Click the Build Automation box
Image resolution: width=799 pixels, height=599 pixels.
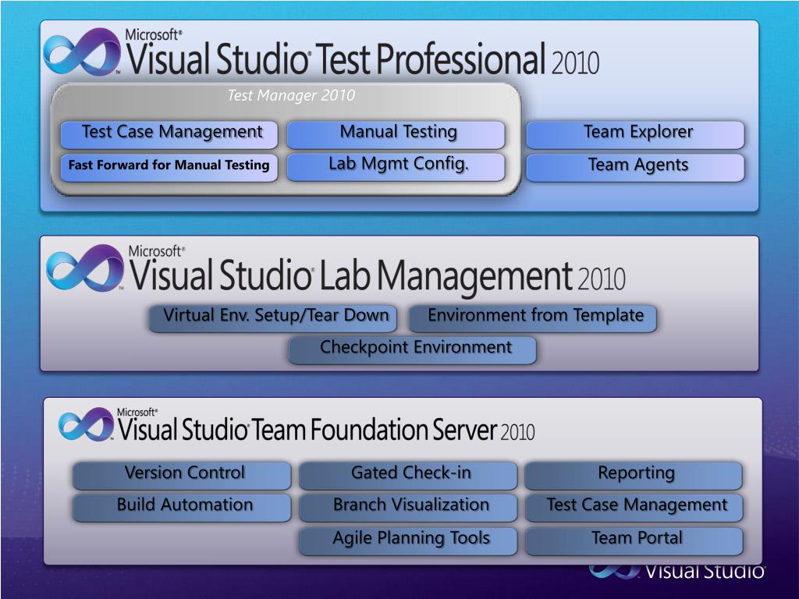point(182,507)
